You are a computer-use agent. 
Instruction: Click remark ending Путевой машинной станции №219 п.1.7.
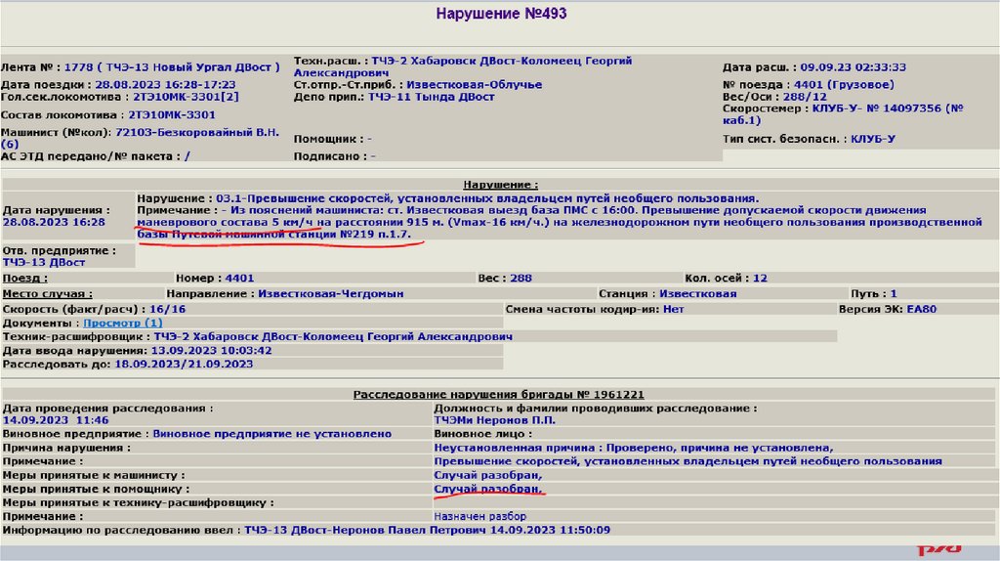(x=291, y=235)
